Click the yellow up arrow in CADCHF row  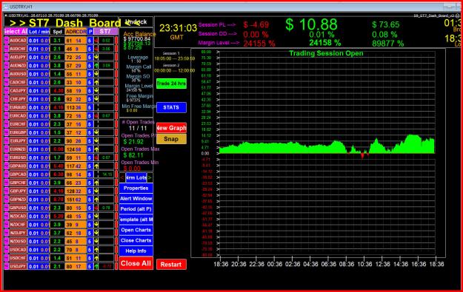(96, 82)
